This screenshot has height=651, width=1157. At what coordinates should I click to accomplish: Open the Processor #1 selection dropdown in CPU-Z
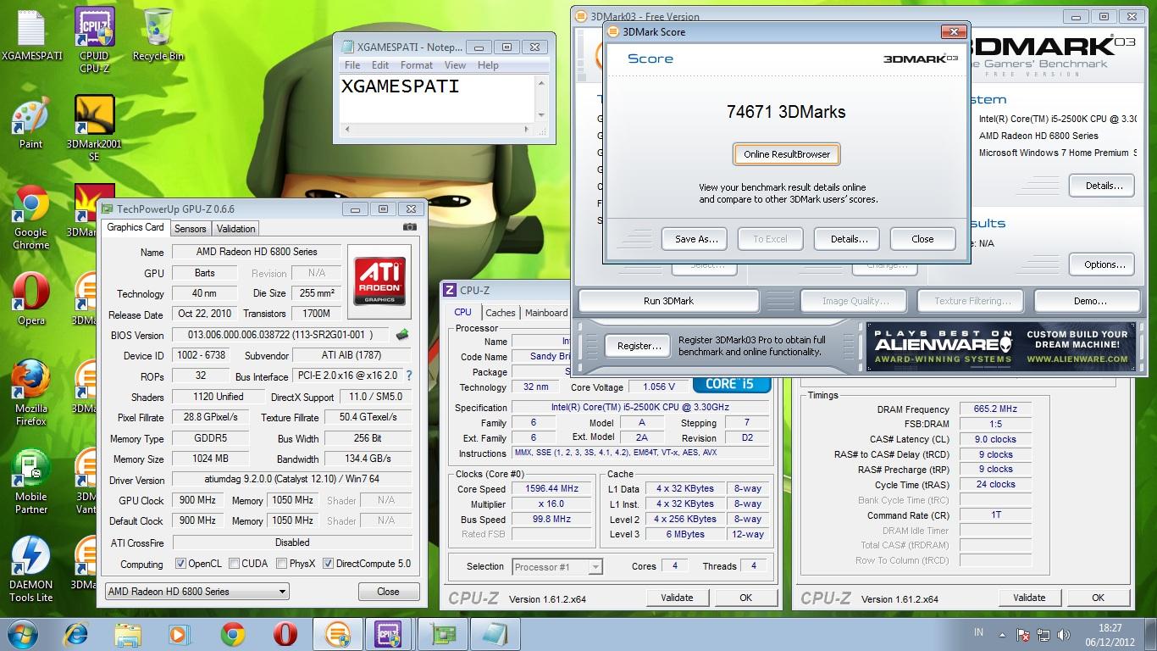557,566
